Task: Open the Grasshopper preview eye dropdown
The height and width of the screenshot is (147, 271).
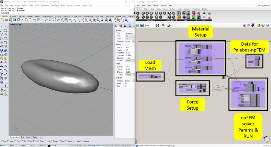Action: 166,25
